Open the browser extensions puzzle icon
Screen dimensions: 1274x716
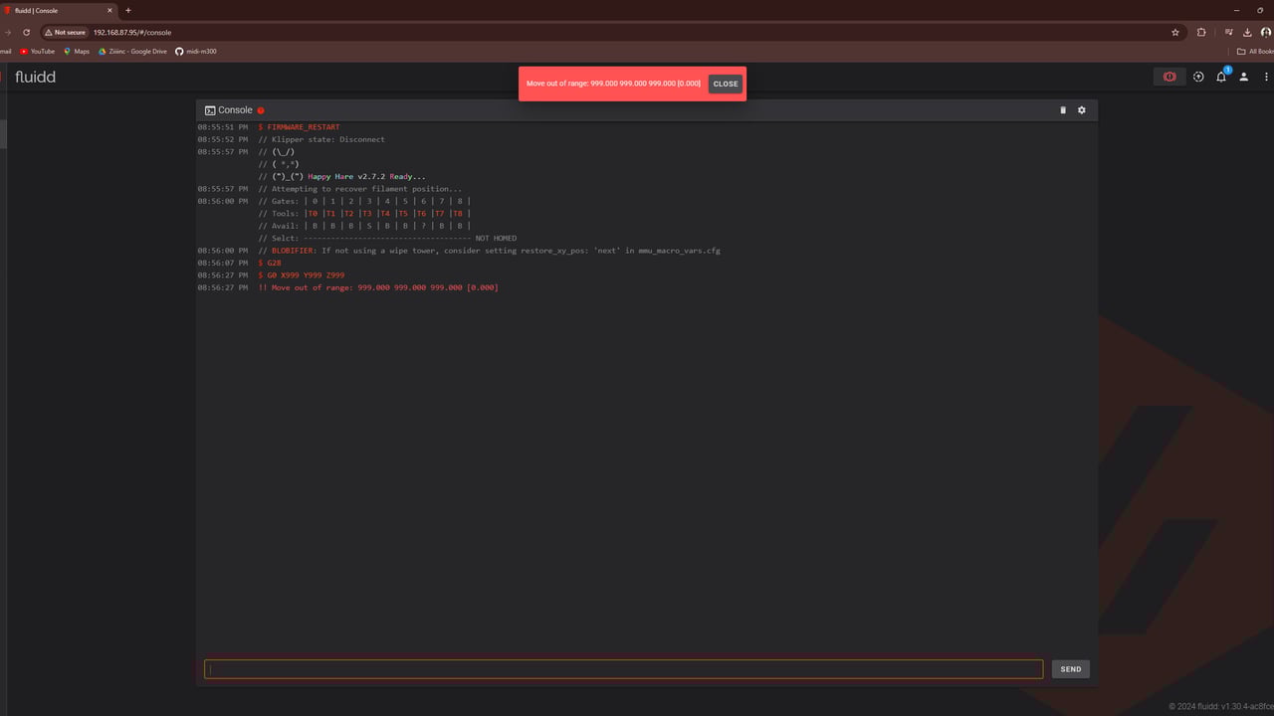click(1201, 32)
